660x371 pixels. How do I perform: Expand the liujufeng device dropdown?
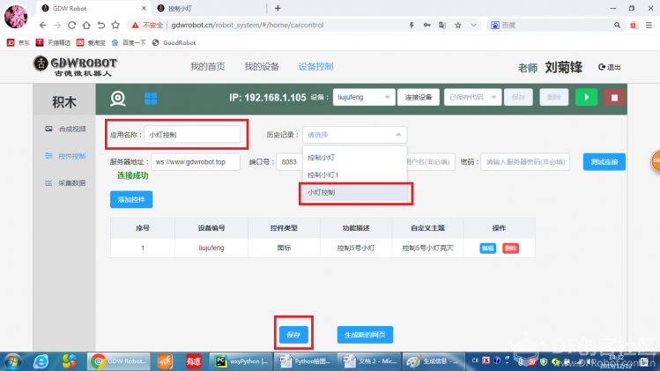point(364,97)
